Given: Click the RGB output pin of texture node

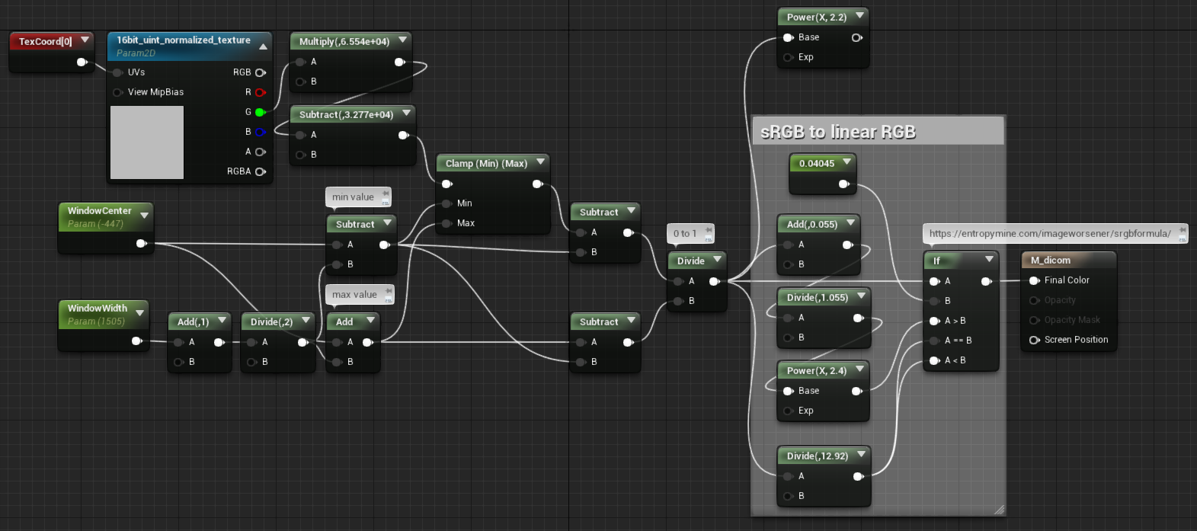Looking at the screenshot, I should [x=261, y=72].
